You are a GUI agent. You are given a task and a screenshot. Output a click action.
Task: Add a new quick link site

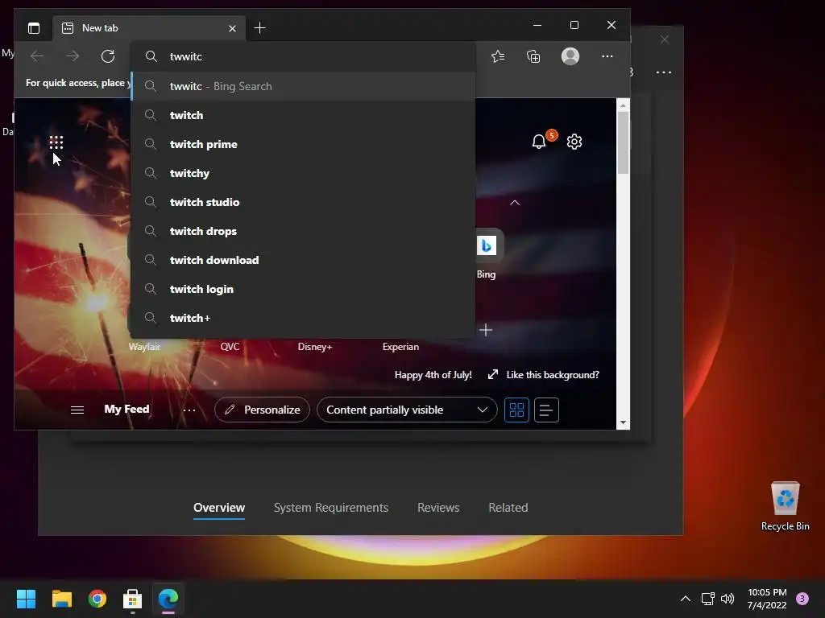pyautogui.click(x=486, y=330)
